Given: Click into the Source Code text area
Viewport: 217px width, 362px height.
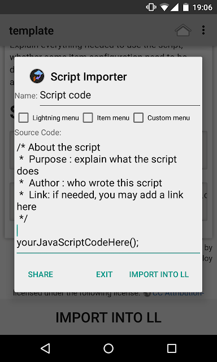Looking at the screenshot, I should [x=108, y=196].
